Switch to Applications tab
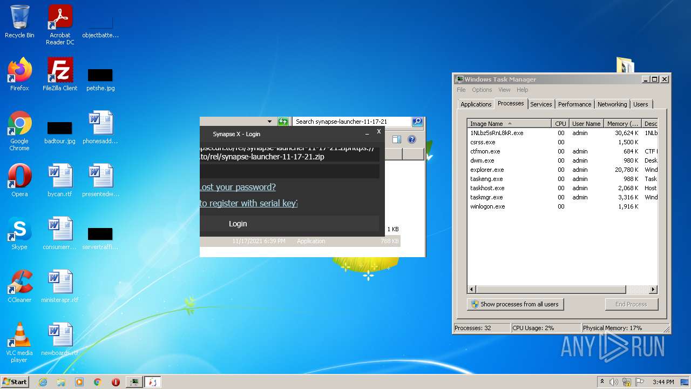Viewport: 691px width, 389px height. 476,104
